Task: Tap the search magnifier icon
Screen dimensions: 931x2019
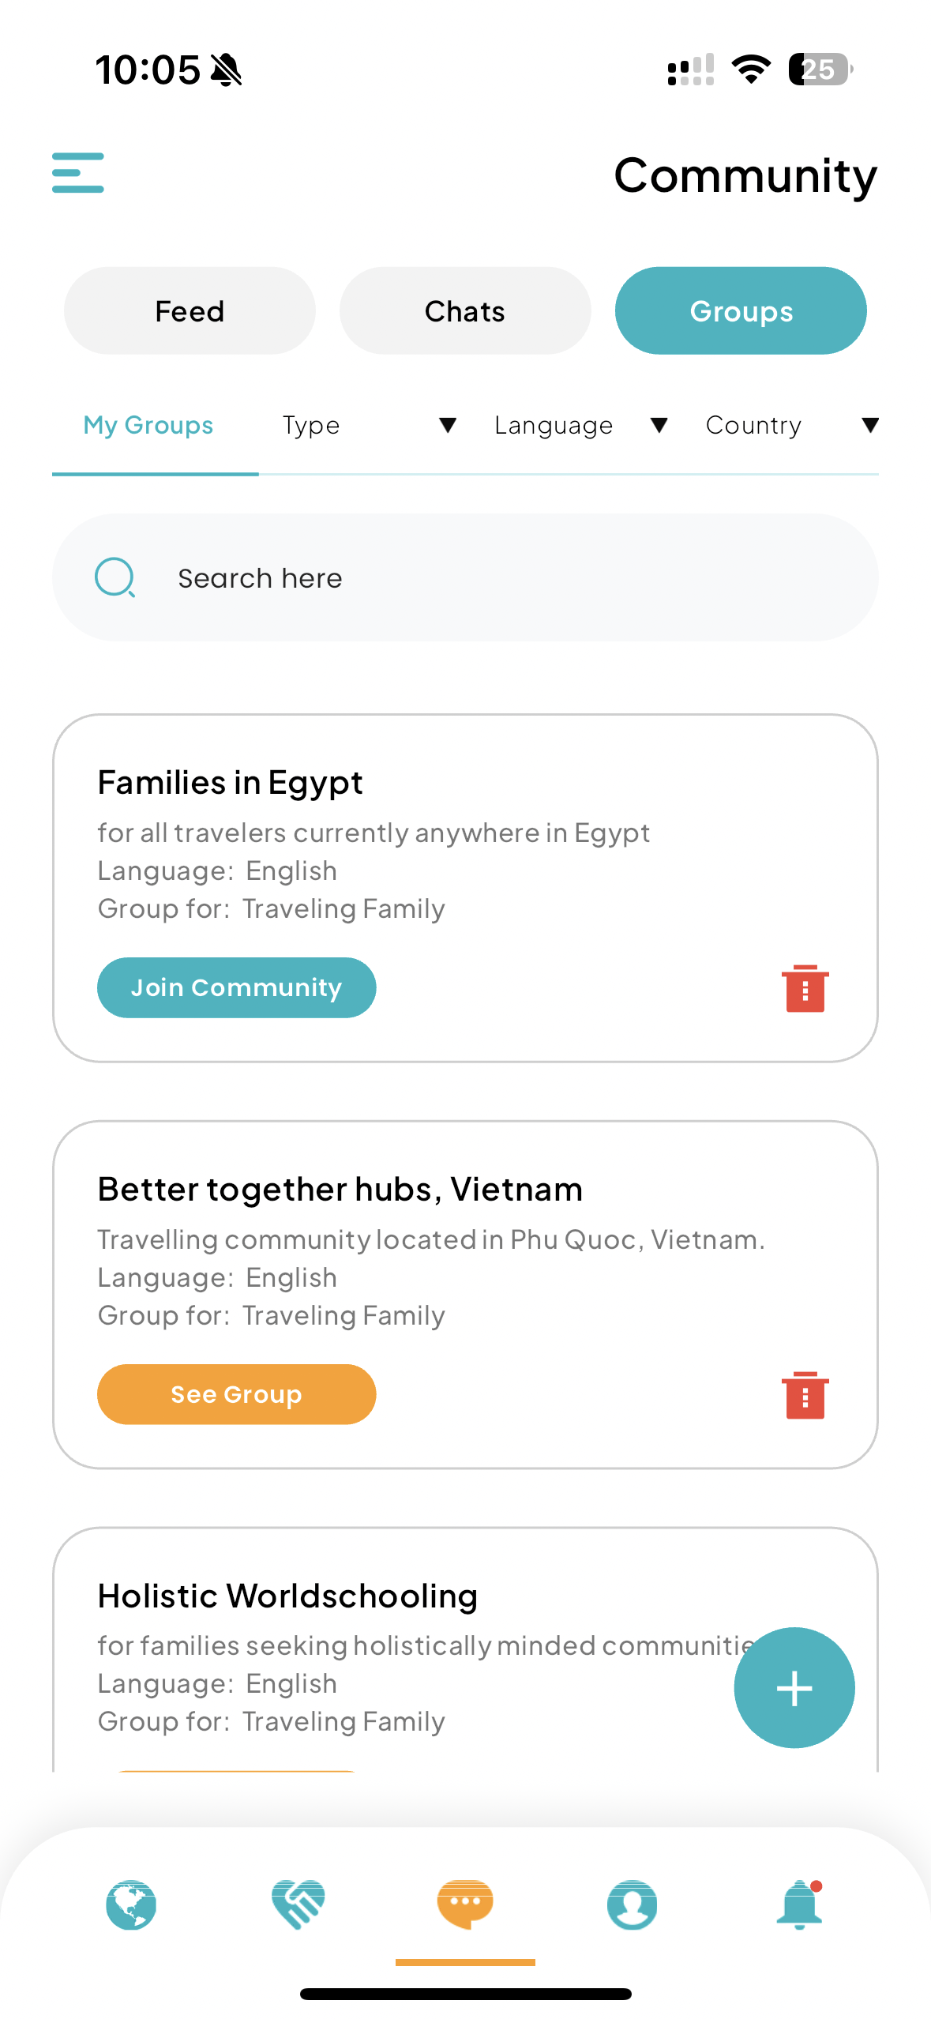Action: pyautogui.click(x=115, y=577)
